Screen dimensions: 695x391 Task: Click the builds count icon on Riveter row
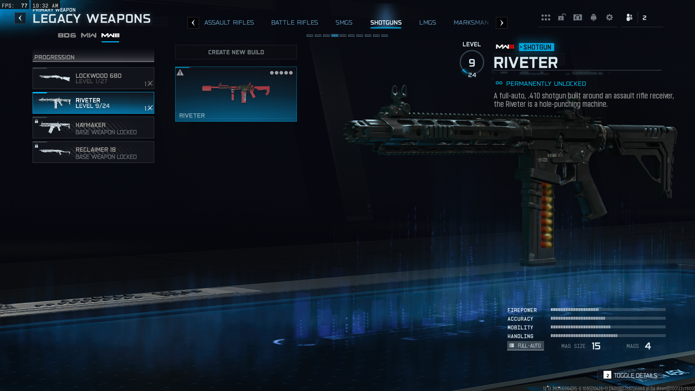click(x=149, y=108)
